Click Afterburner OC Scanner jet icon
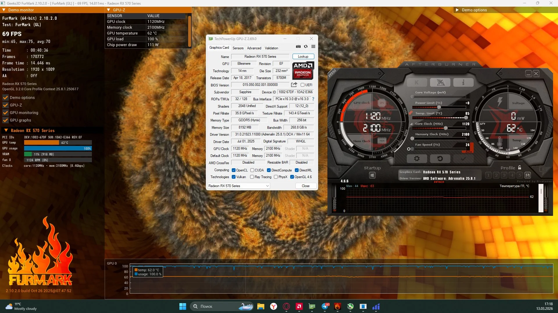 click(440, 83)
